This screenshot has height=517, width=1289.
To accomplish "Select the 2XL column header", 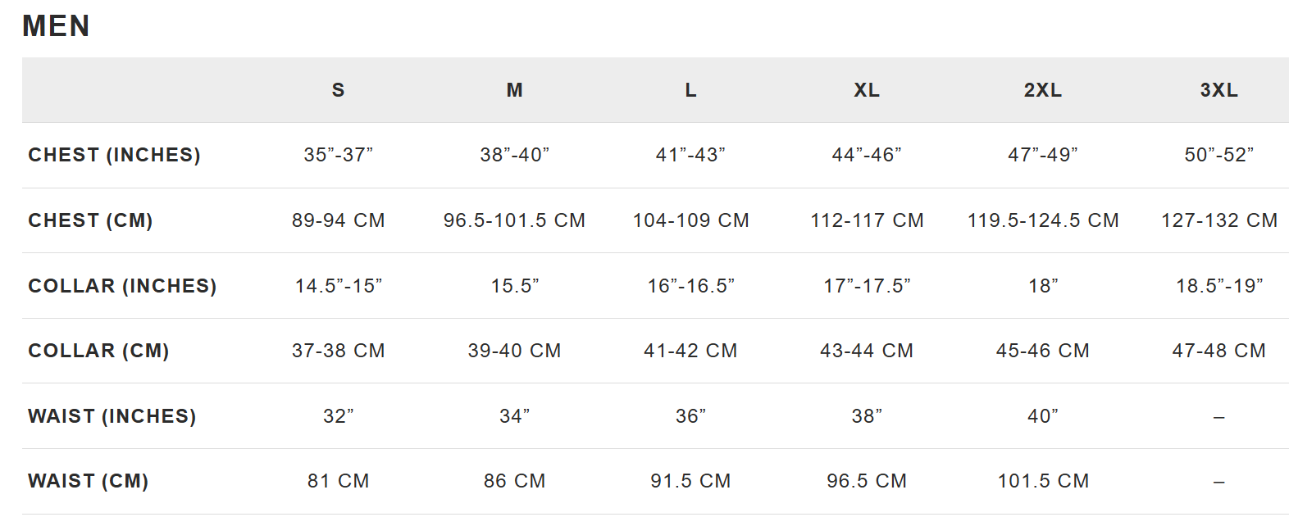I will 1043,90.
